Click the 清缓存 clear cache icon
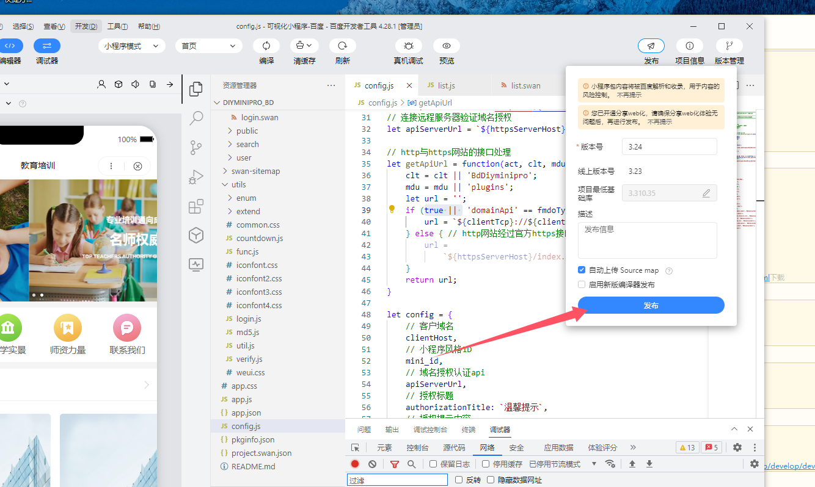815x487 pixels. (304, 46)
